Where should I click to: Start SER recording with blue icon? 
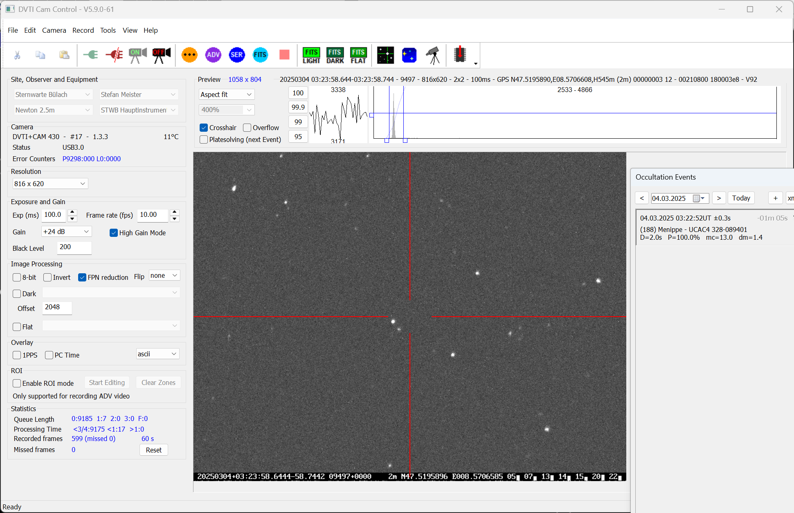coord(237,55)
